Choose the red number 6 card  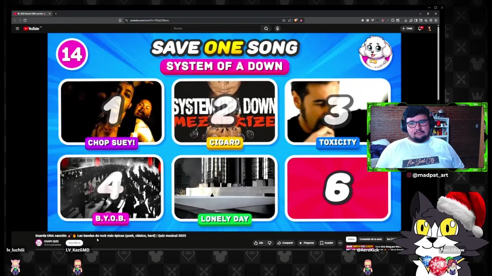[337, 188]
